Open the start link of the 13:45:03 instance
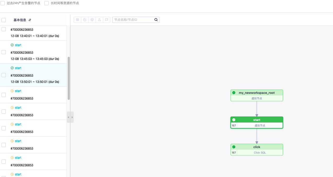The height and width of the screenshot is (177, 333). click(18, 45)
